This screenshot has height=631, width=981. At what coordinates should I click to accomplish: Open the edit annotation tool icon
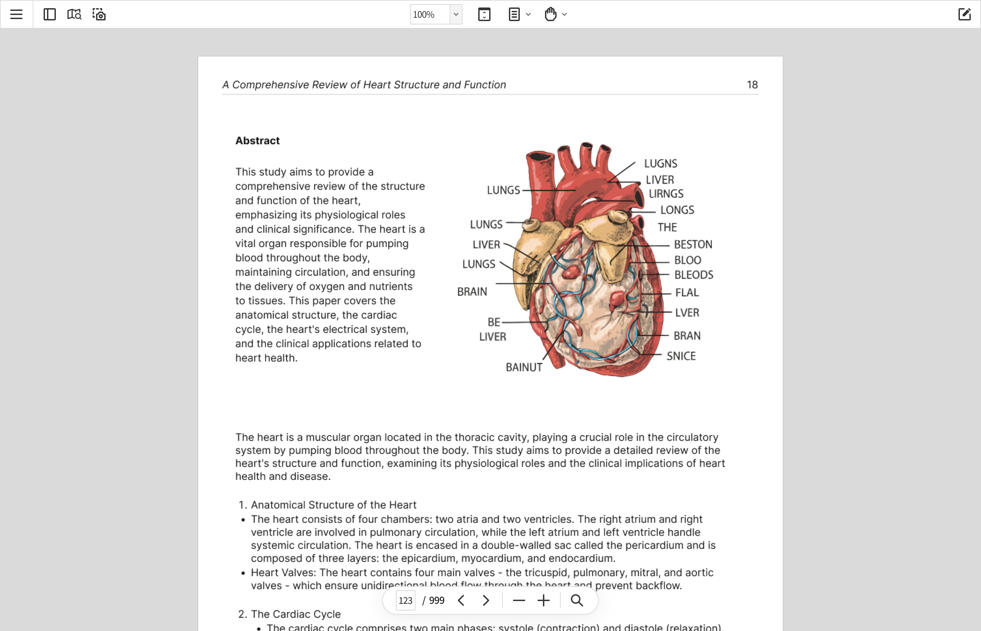tap(964, 14)
